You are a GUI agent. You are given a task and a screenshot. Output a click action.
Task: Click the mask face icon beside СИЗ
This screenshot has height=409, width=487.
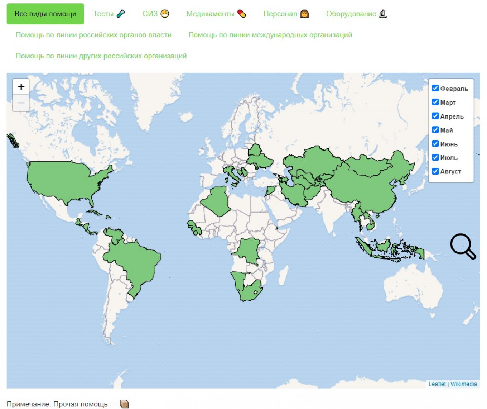tap(165, 14)
